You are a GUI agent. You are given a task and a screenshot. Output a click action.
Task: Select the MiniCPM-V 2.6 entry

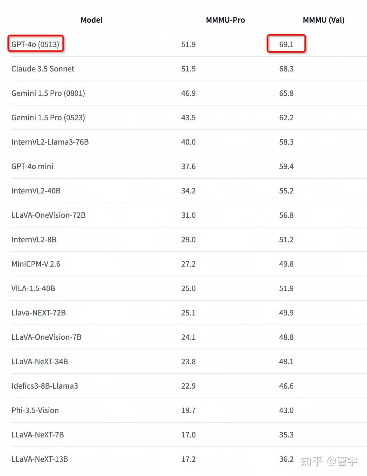[x=36, y=264]
